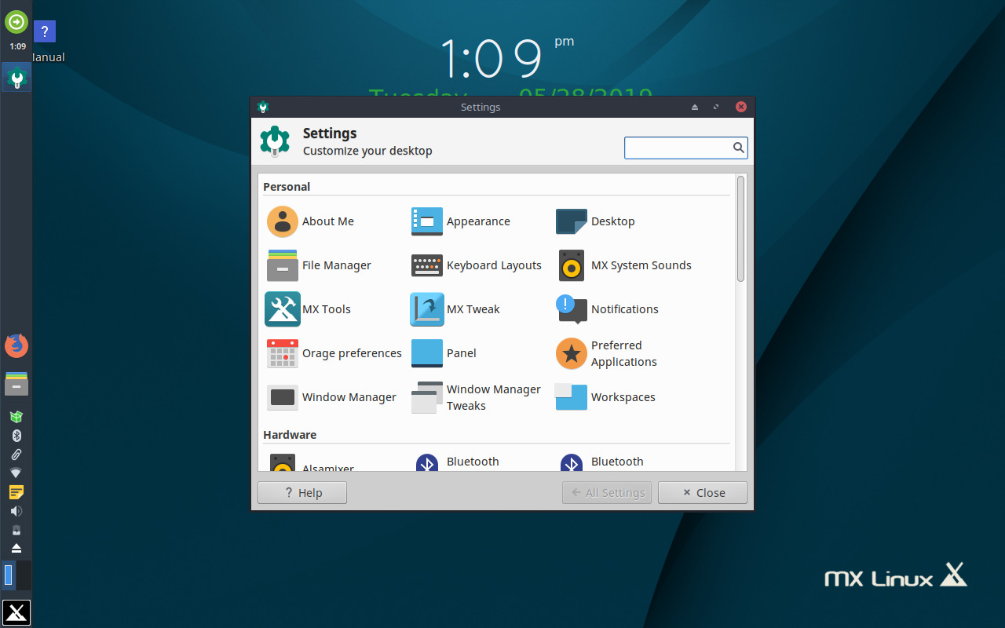Open the Bluetooth tray icon
Screen dimensions: 1005x628
click(16, 435)
